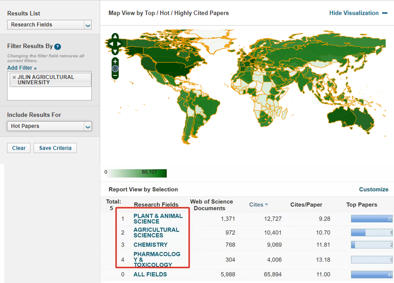
Task: Pan the map left with the arrow
Action: (x=110, y=44)
